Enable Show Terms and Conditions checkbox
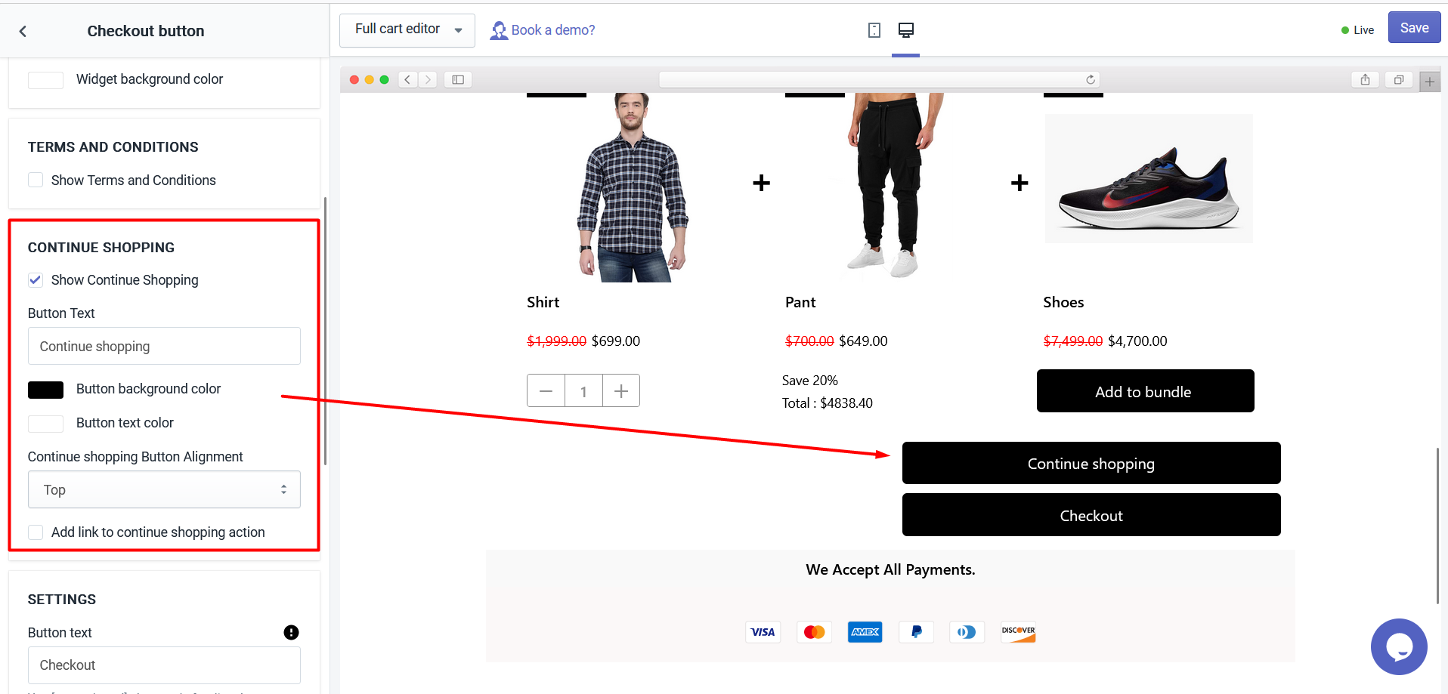Viewport: 1448px width, 694px height. 36,180
